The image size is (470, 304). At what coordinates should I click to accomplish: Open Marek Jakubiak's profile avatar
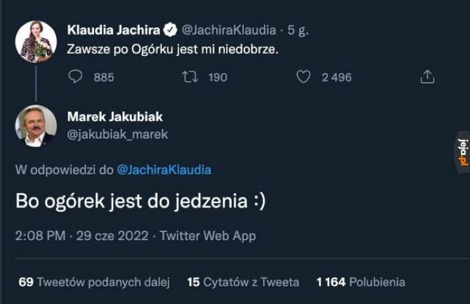[36, 125]
